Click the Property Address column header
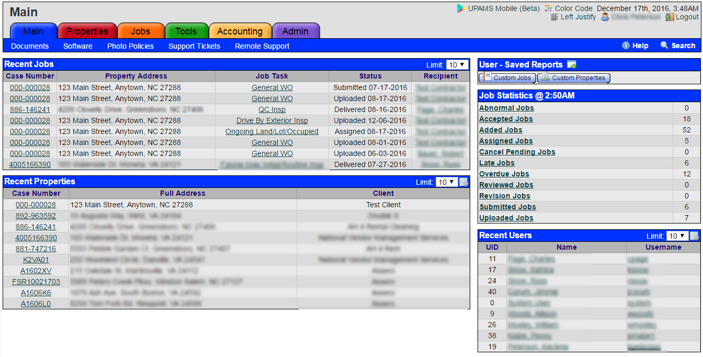The height and width of the screenshot is (357, 703). click(x=136, y=76)
